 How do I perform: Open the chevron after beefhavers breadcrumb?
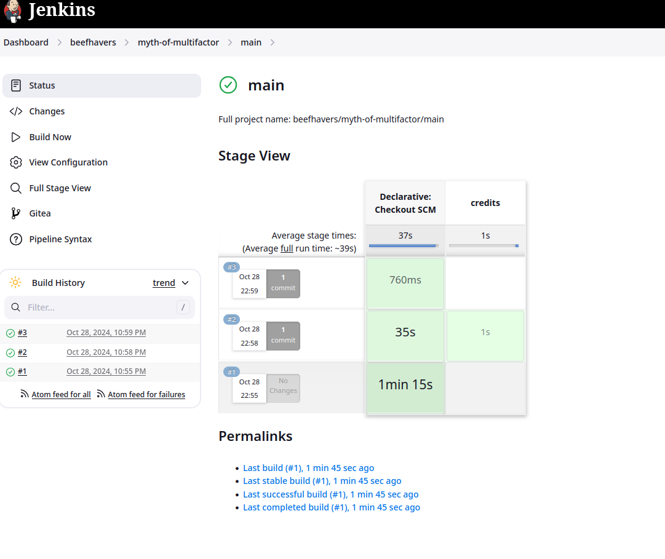click(x=127, y=42)
